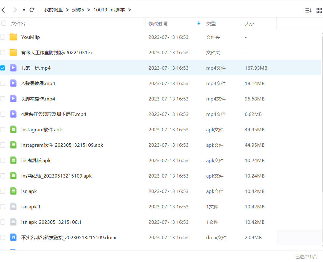Open the navigation history dropdown arrow
Screen dimensions: 323x262
click(x=24, y=10)
